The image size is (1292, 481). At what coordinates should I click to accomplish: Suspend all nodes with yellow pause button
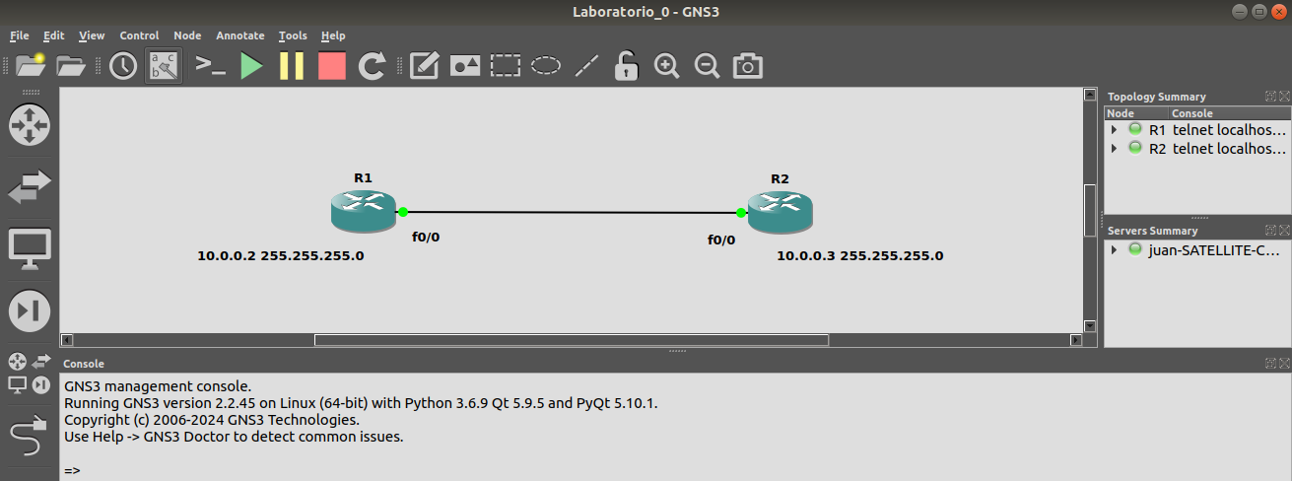(x=292, y=66)
